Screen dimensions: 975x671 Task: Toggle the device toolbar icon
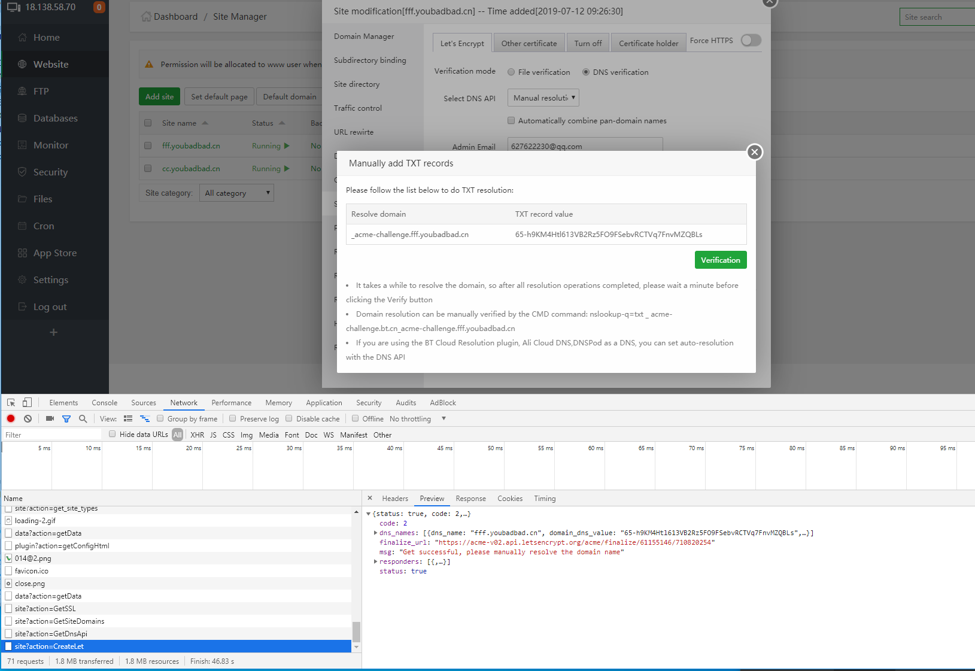pos(27,402)
